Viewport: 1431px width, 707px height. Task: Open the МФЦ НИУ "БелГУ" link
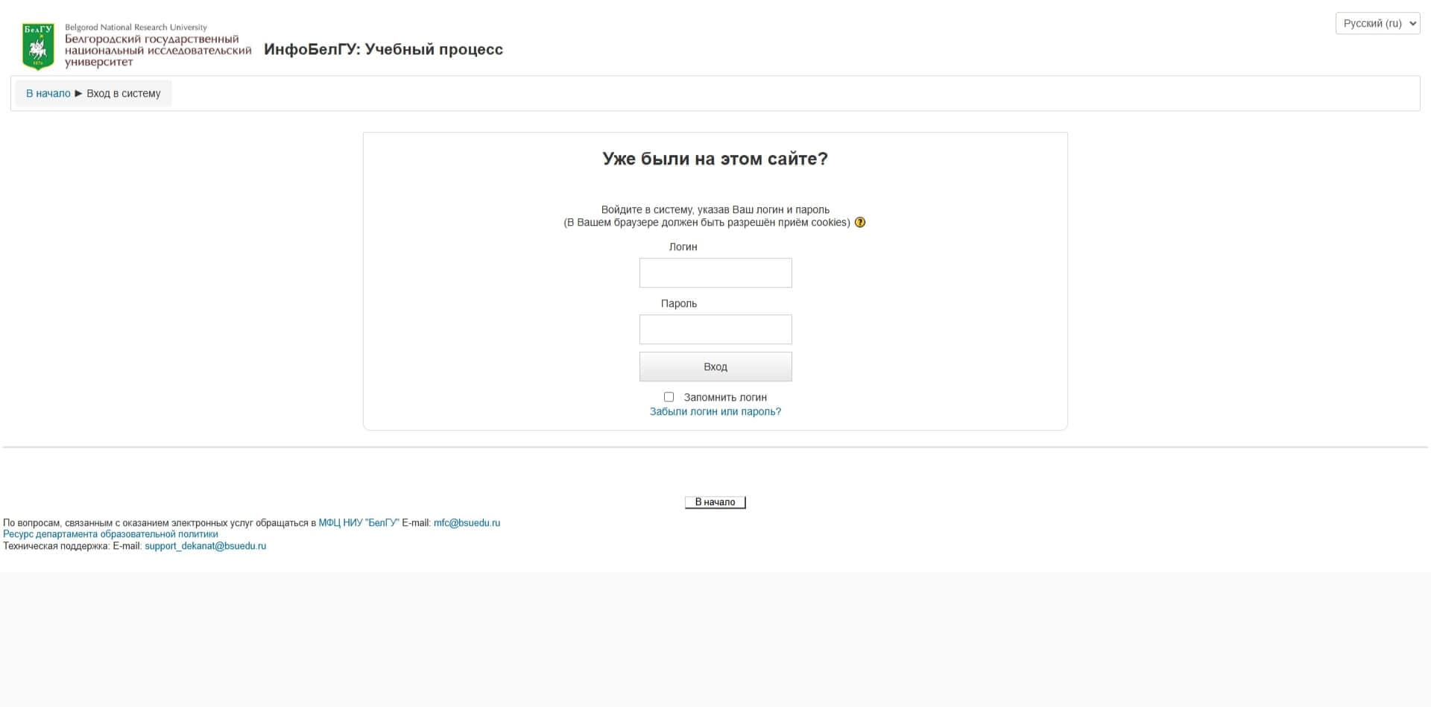click(x=358, y=523)
